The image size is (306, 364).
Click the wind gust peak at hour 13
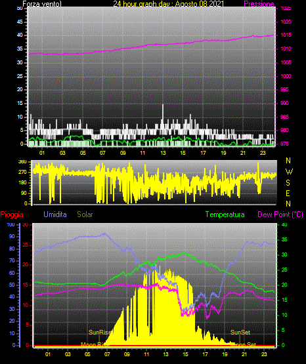point(163,106)
